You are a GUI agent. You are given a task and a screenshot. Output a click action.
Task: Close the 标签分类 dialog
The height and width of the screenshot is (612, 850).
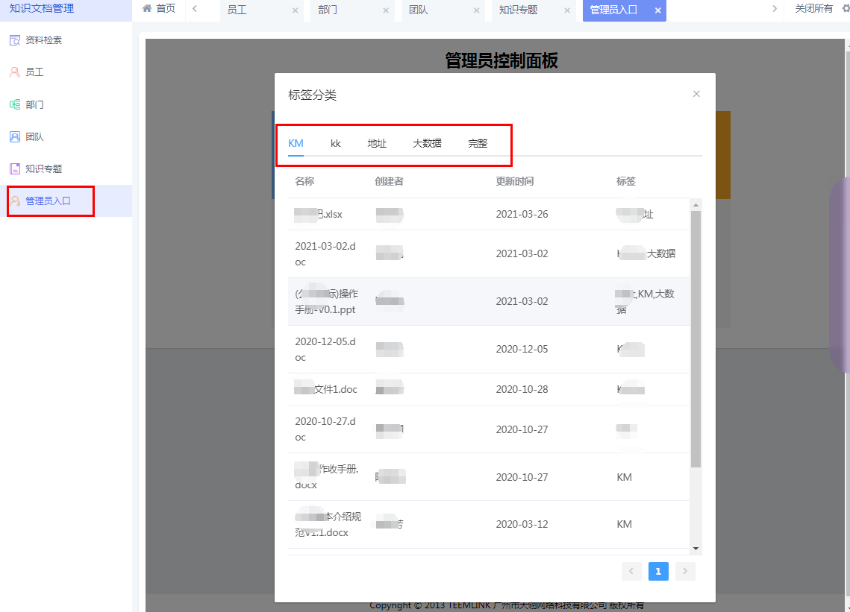696,94
